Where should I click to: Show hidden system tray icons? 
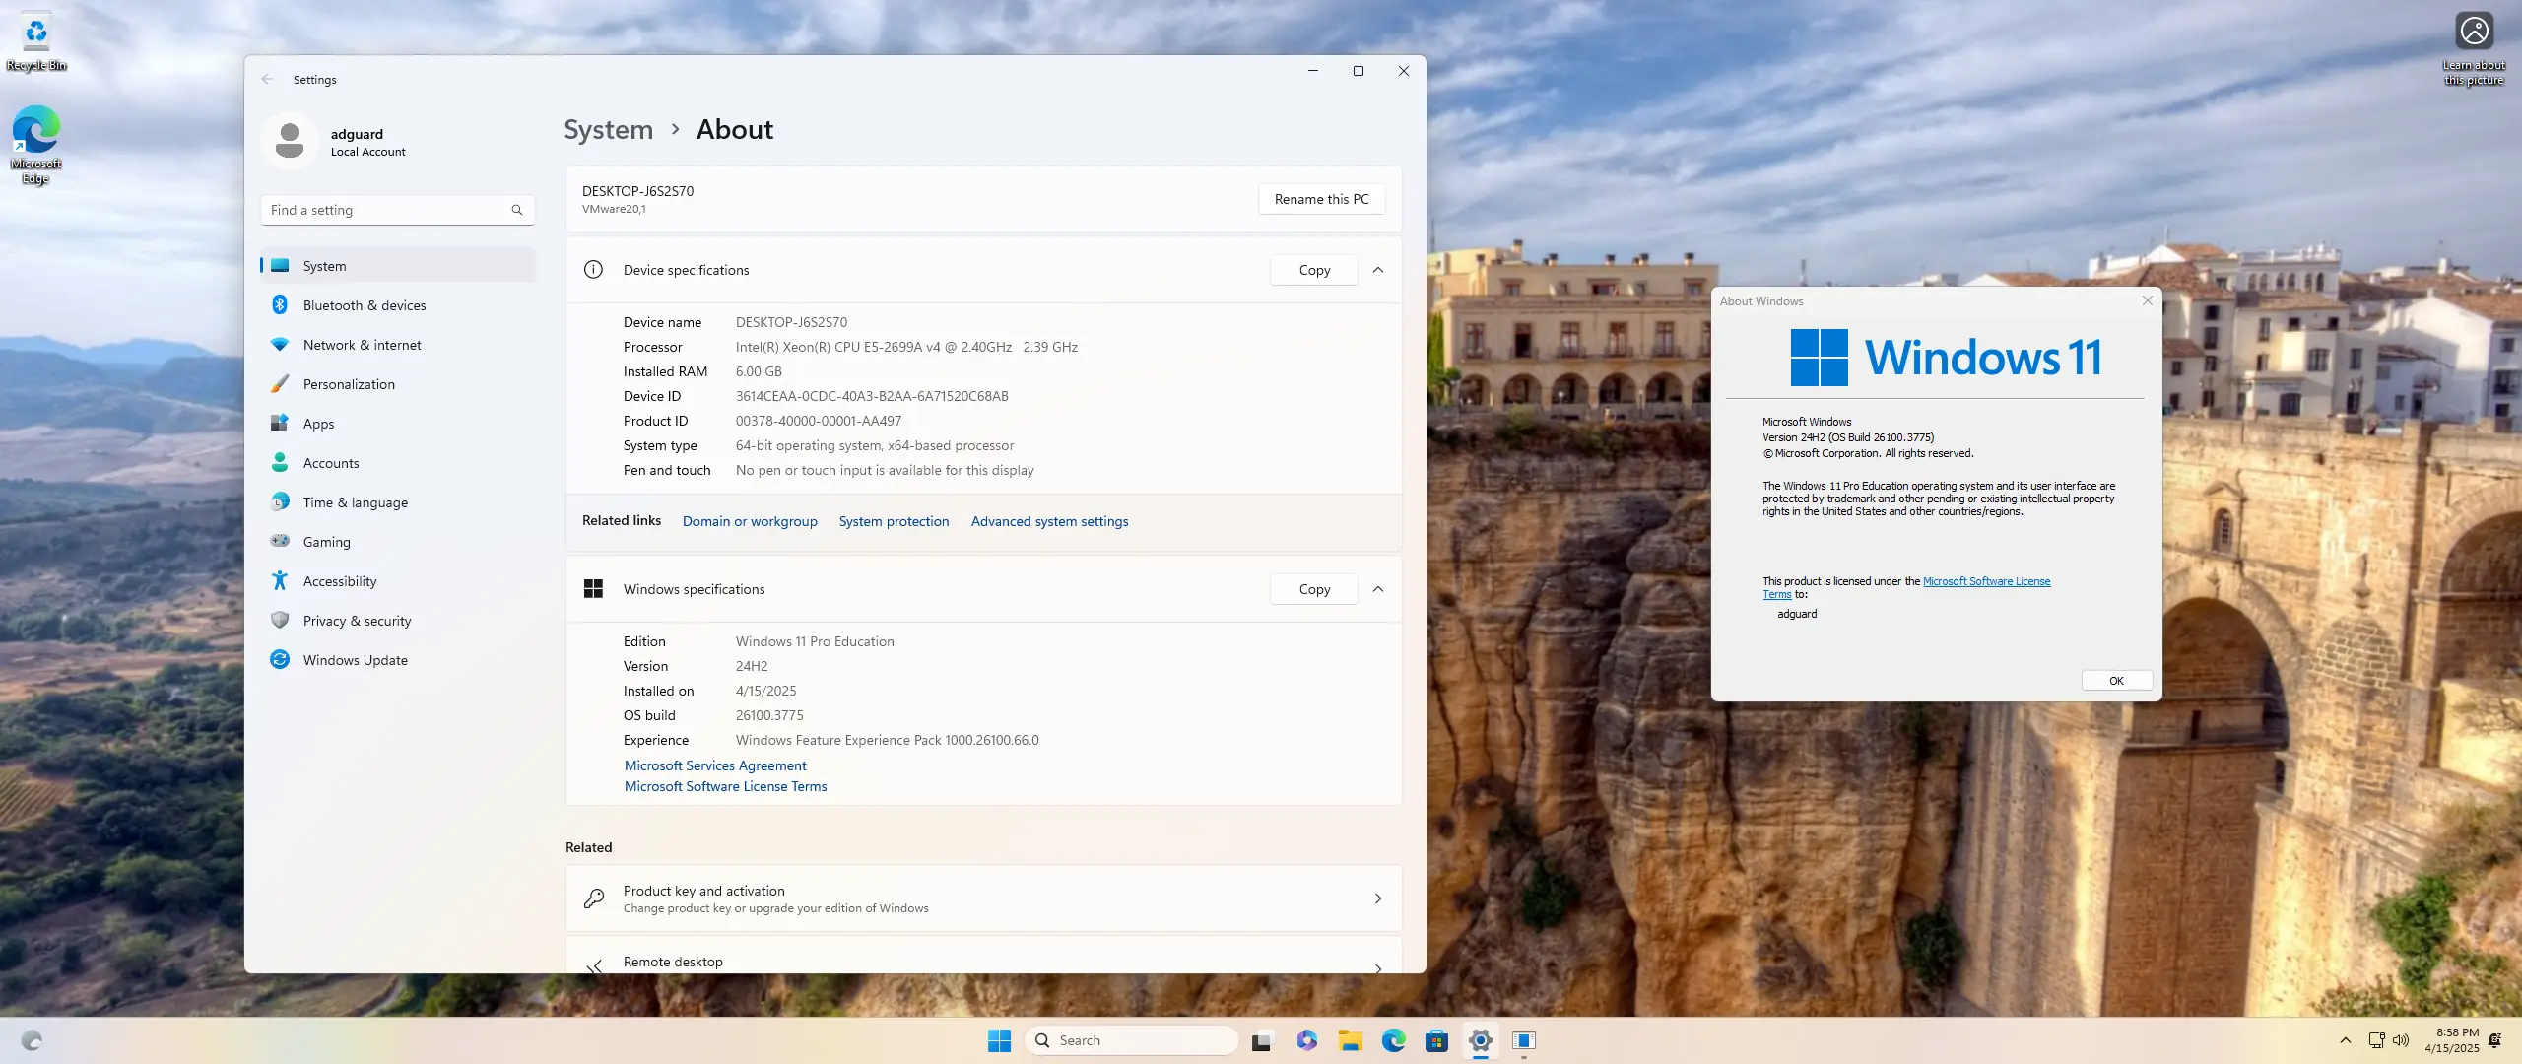click(2346, 1040)
